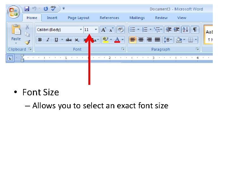Toggle underline formatting
The image size is (228, 171).
pos(56,40)
